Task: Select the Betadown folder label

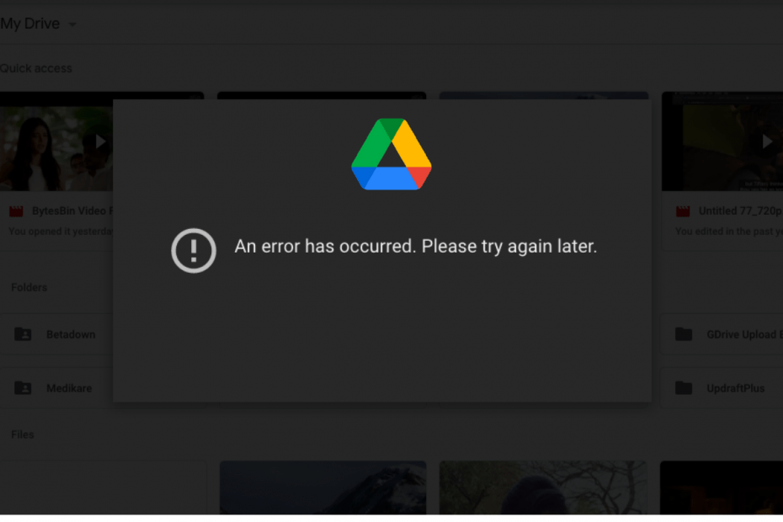Action: 71,334
